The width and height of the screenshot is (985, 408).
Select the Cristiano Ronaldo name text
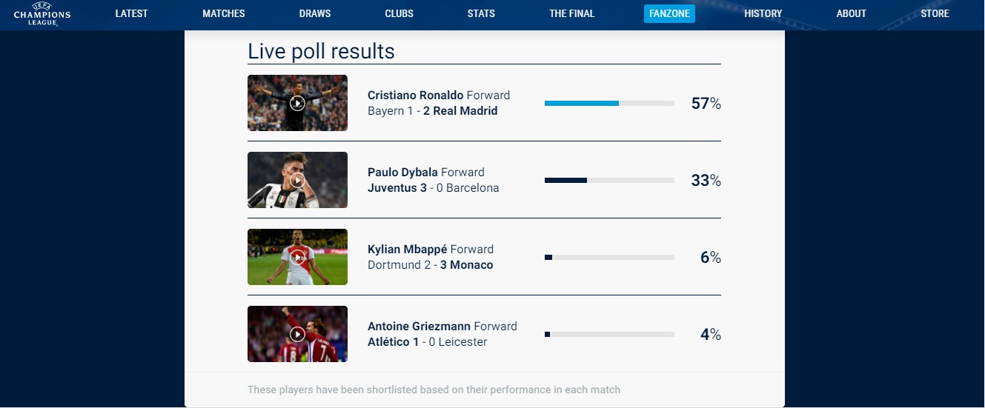tap(415, 96)
